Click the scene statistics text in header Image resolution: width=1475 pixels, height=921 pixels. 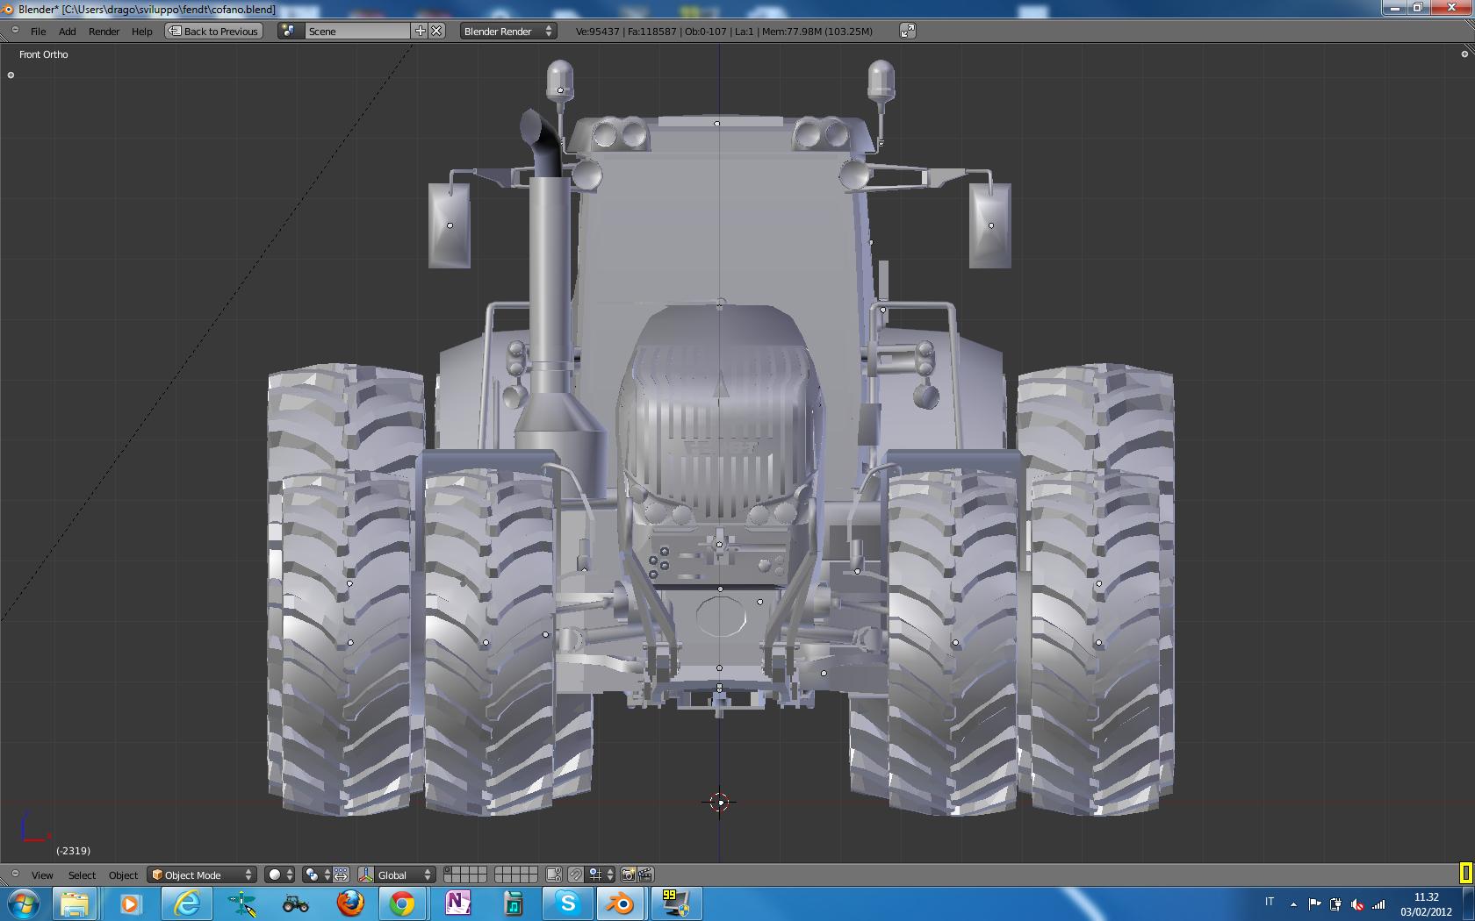pyautogui.click(x=724, y=31)
